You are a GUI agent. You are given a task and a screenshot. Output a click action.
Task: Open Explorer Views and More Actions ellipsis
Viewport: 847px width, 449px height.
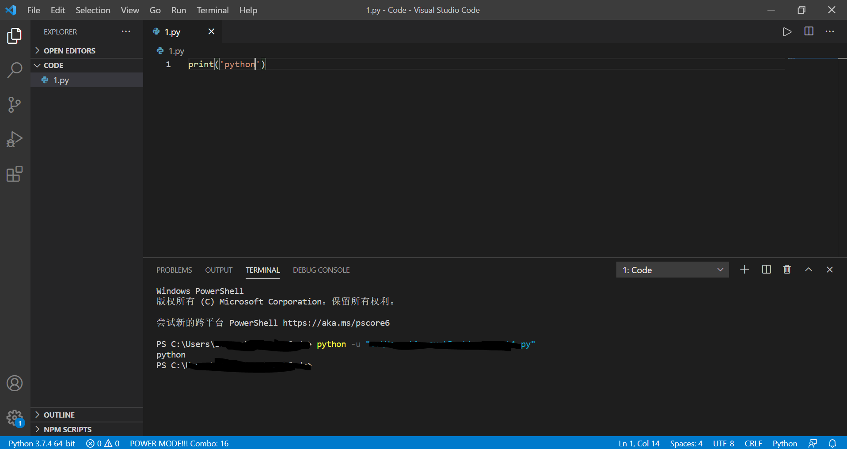point(126,31)
